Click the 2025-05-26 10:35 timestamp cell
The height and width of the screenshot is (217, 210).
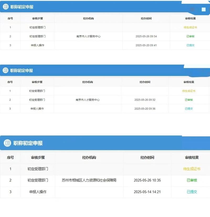pyautogui.click(x=147, y=180)
